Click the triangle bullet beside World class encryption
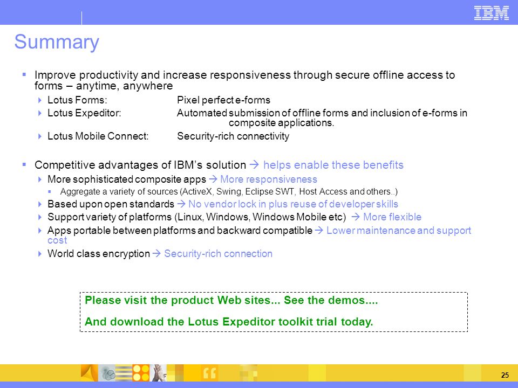This screenshot has height=388, width=518. [39, 254]
